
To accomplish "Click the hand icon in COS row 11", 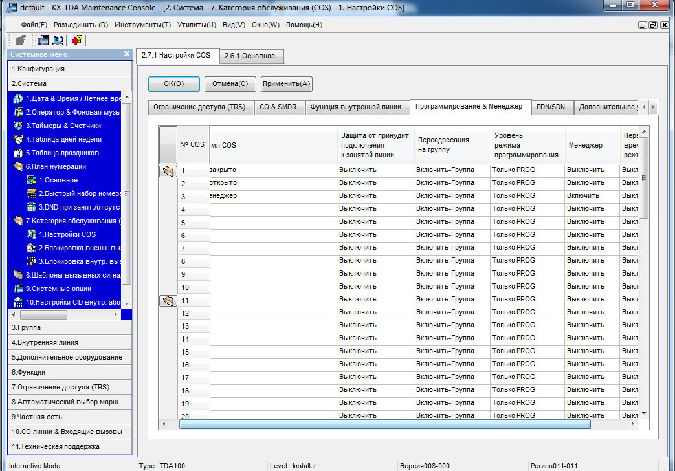I will pyautogui.click(x=168, y=300).
